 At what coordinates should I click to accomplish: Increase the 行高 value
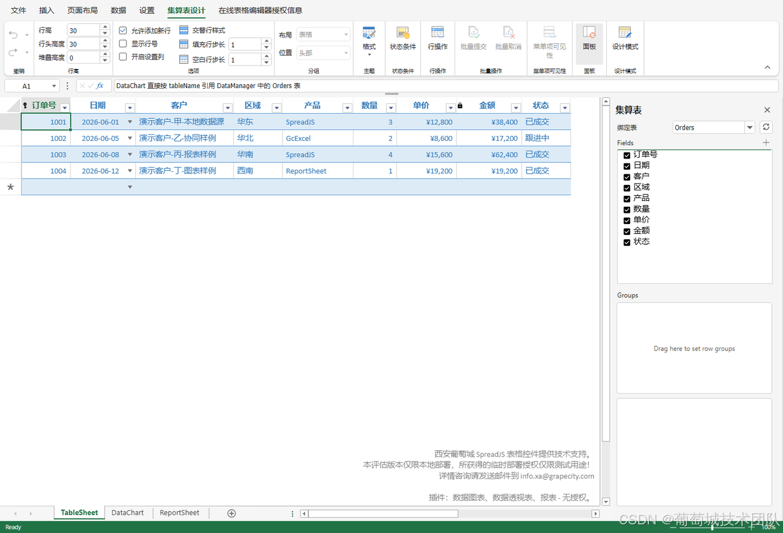coord(105,27)
